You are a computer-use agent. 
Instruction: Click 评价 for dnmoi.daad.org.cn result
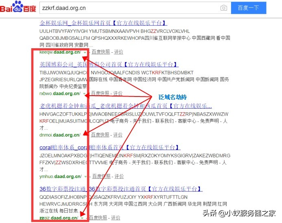tap(118, 135)
